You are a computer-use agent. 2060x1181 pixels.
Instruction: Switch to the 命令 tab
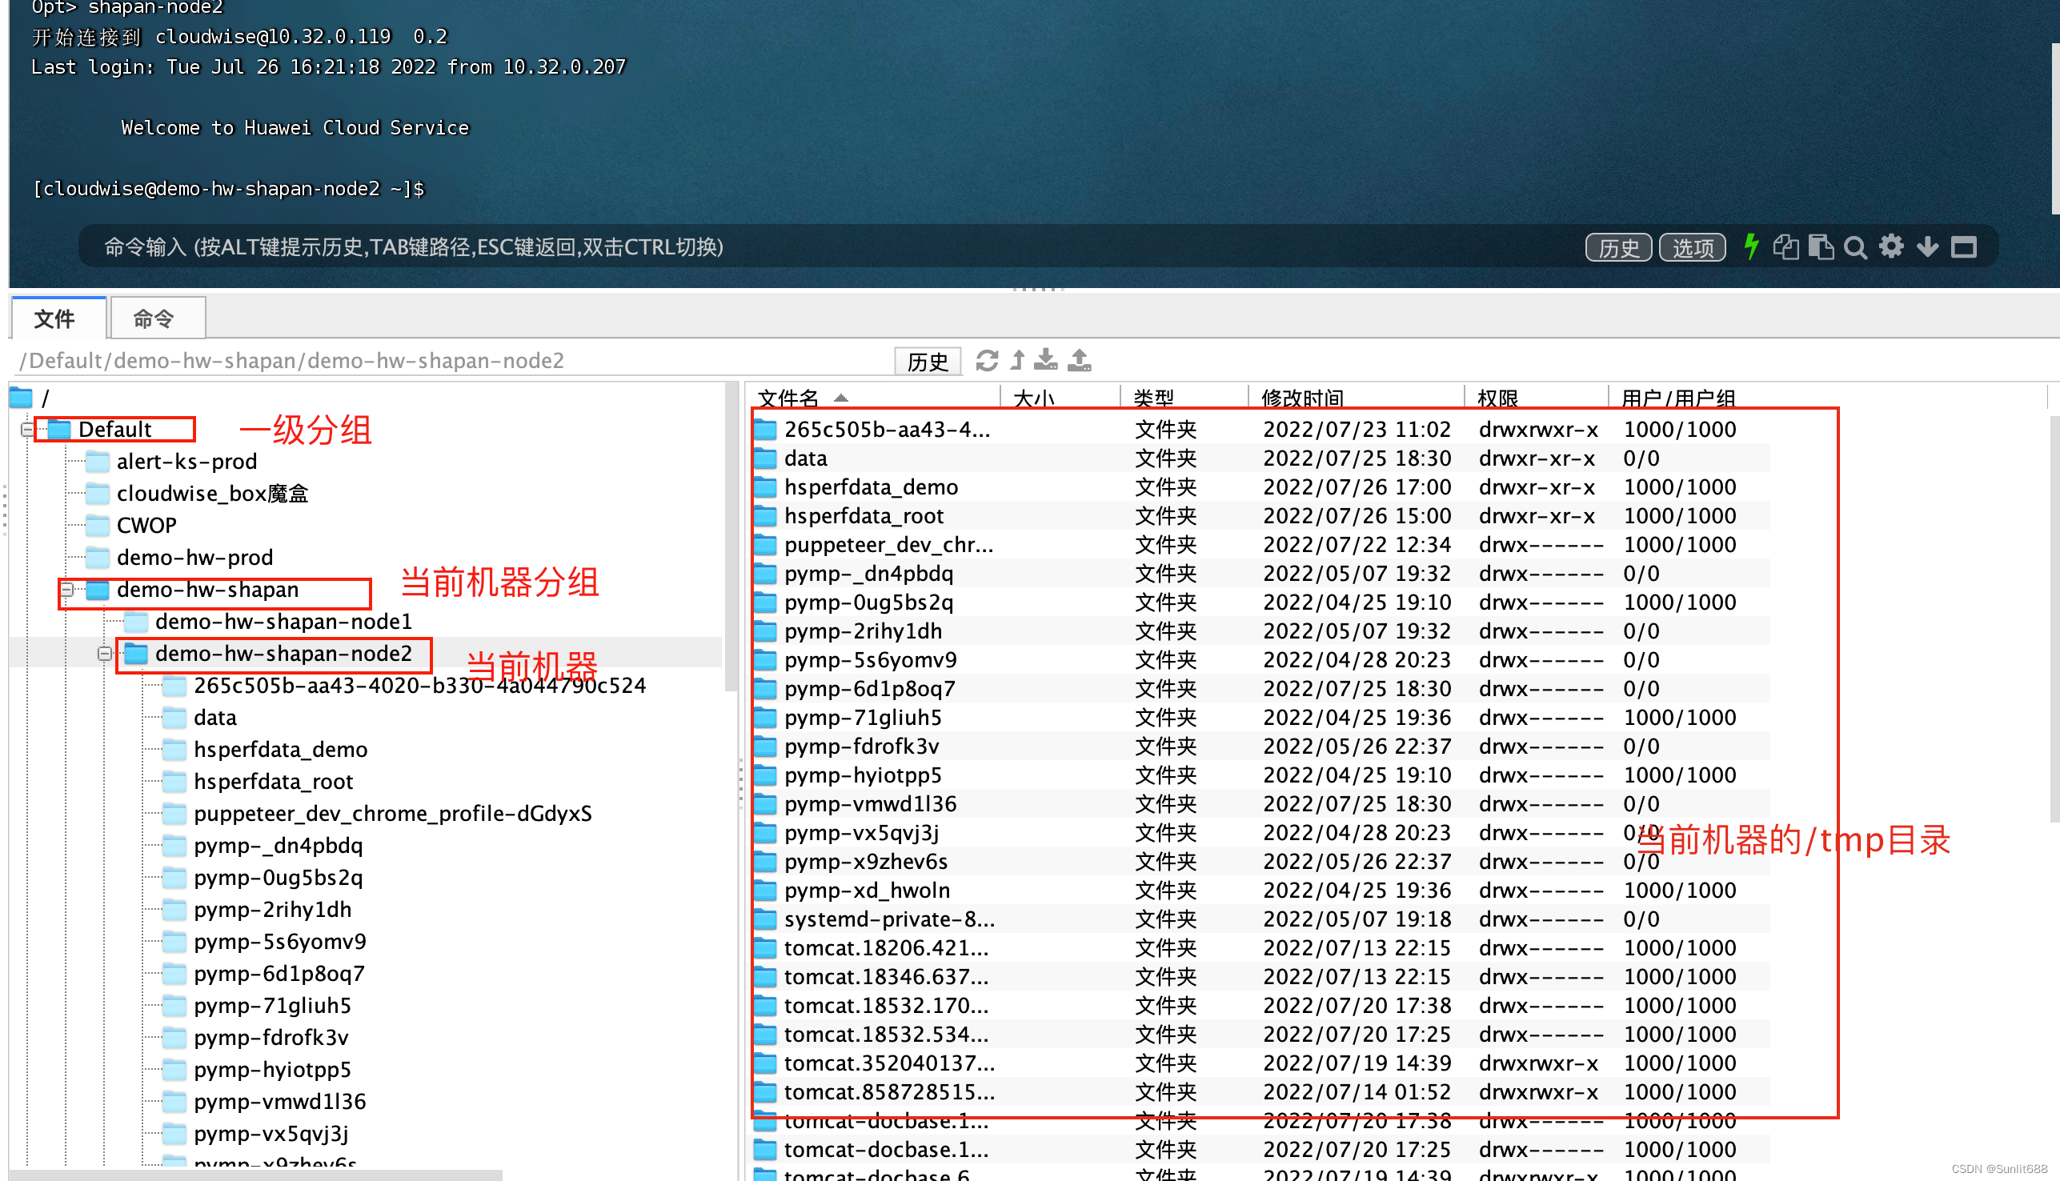pos(154,318)
